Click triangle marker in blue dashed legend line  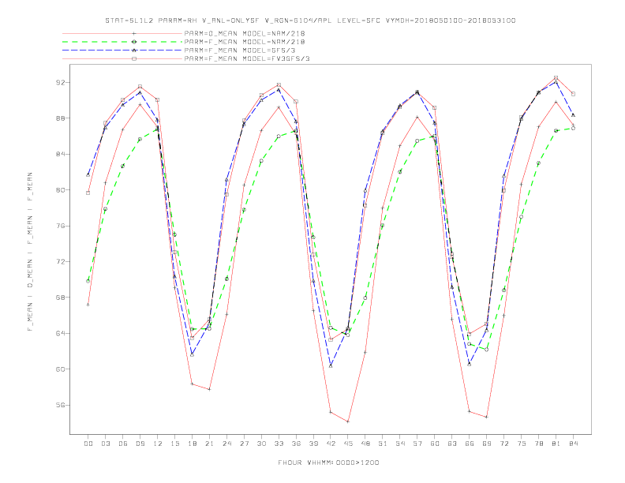pos(134,51)
